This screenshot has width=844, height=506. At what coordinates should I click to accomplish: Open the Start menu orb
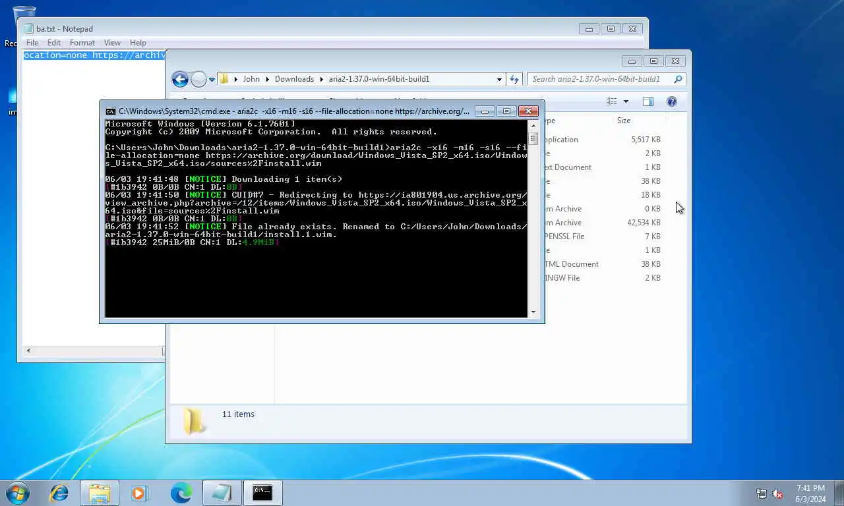[17, 493]
